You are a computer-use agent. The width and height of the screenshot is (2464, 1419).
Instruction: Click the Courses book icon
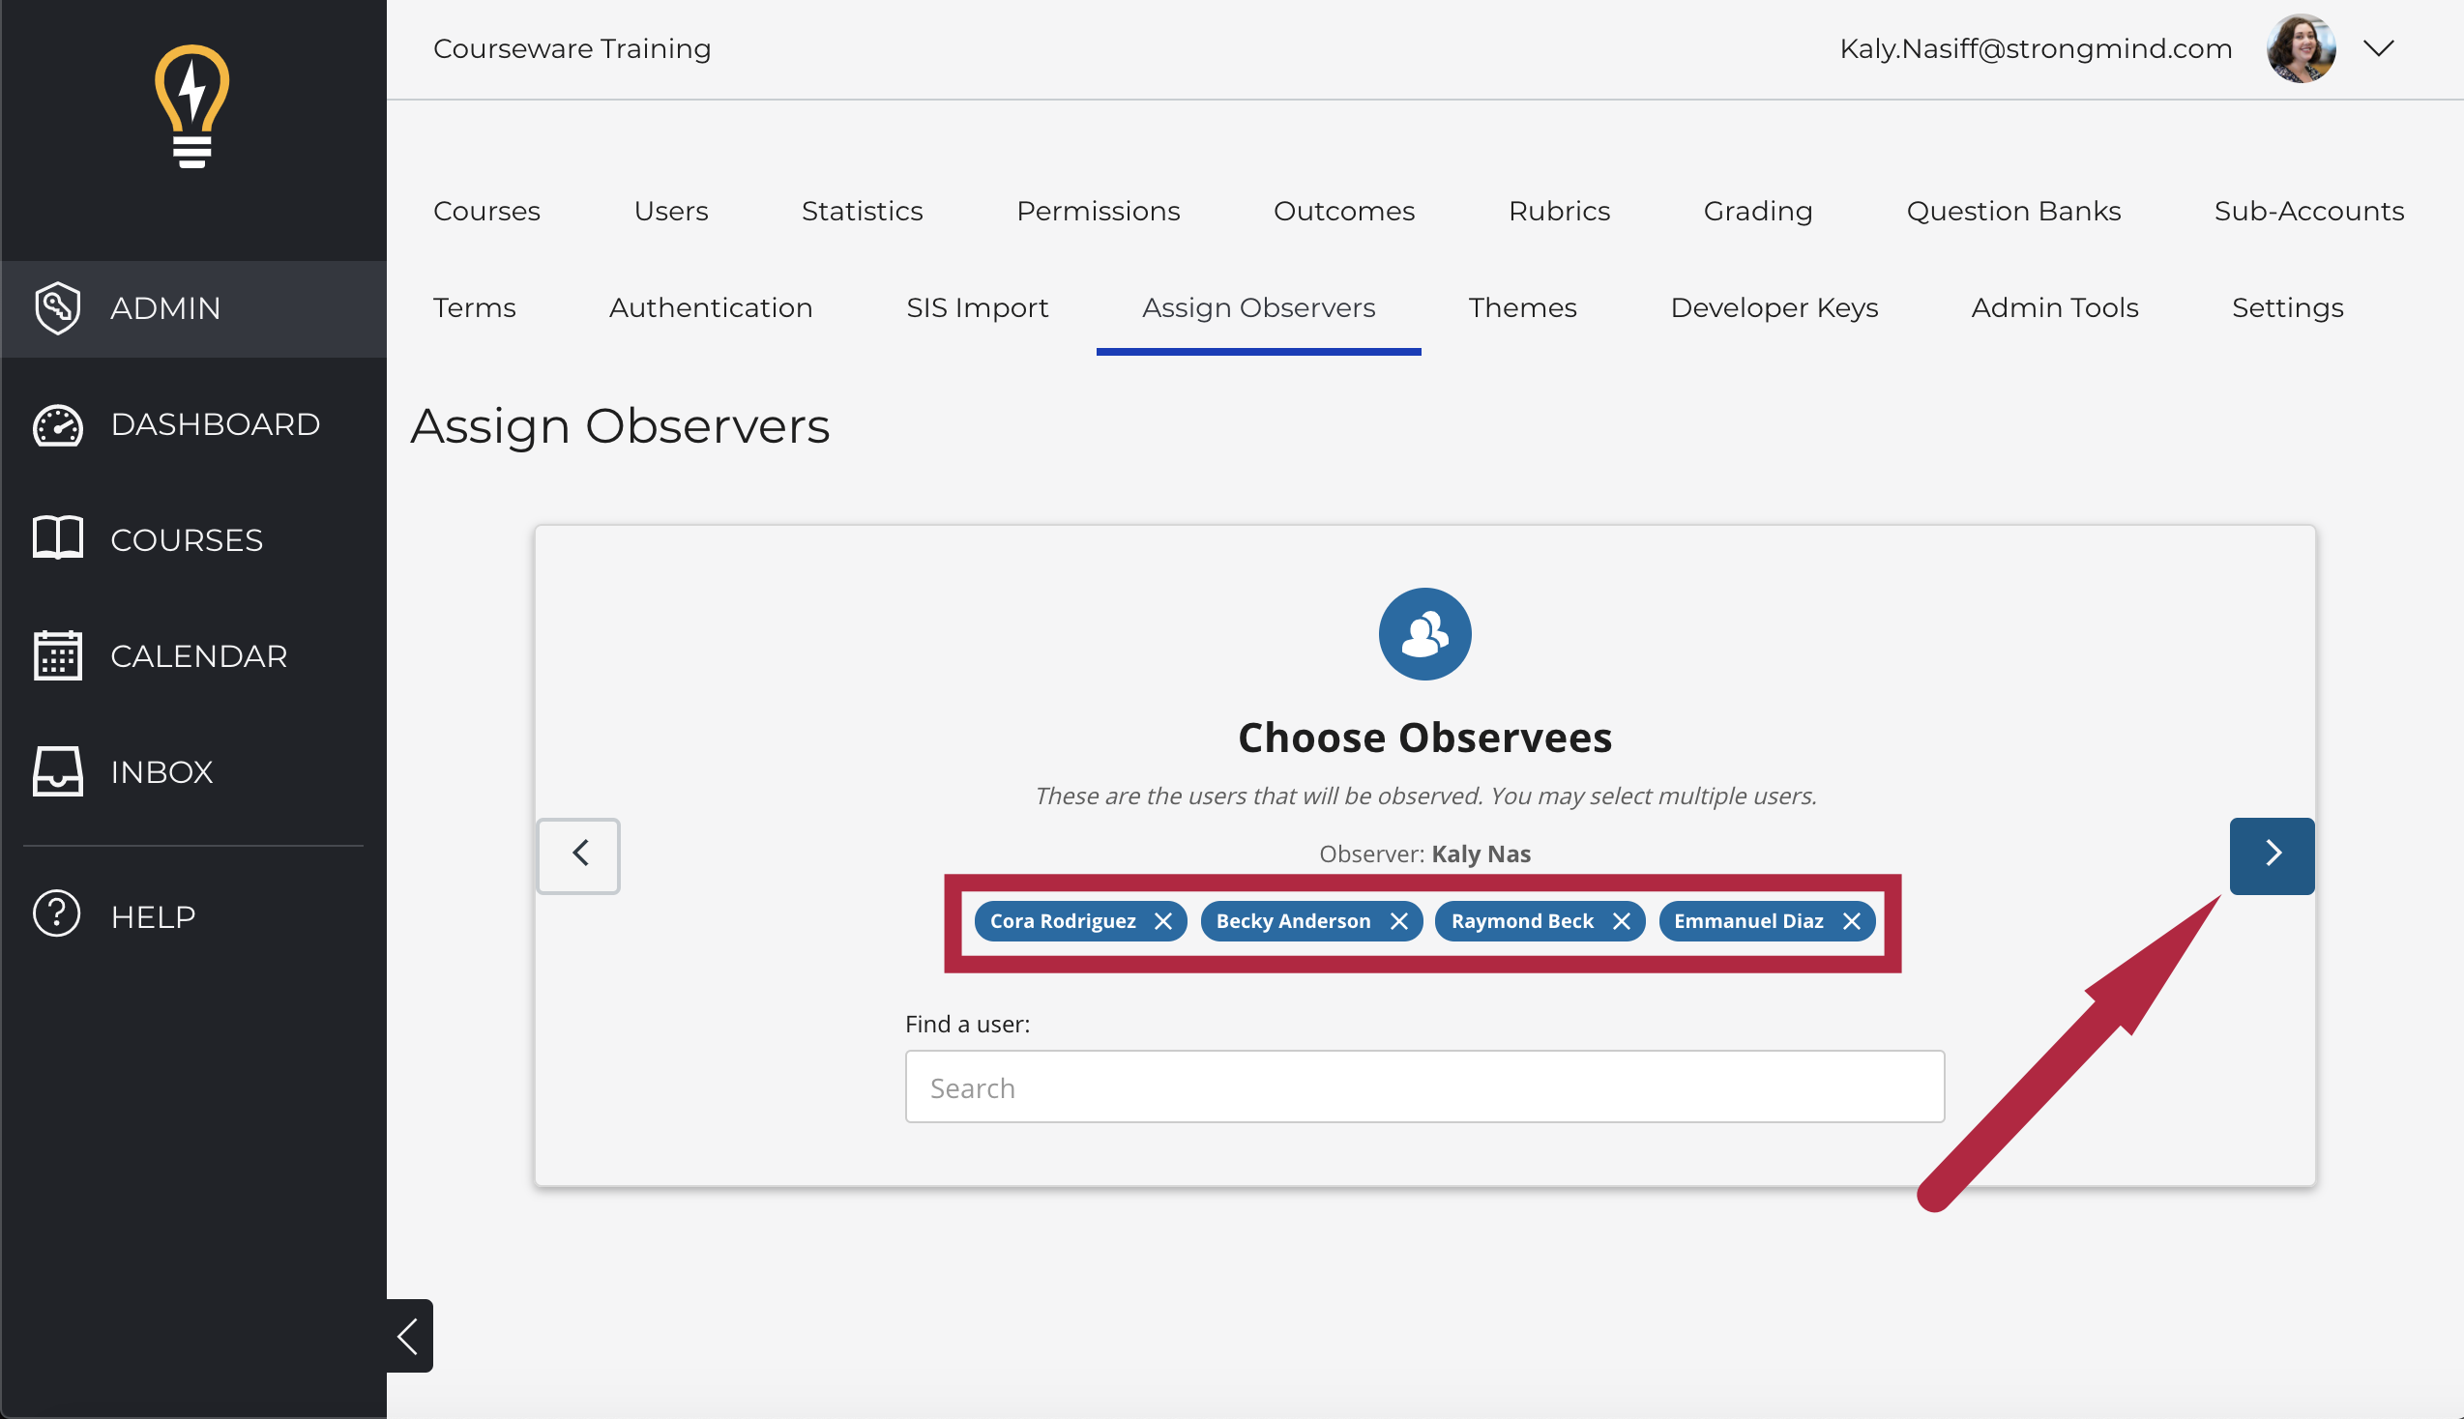coord(57,538)
